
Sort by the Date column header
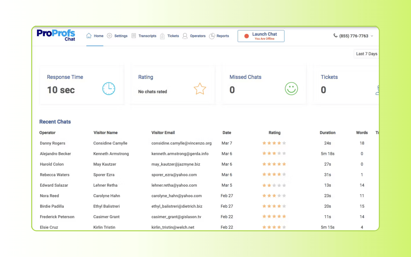(227, 133)
